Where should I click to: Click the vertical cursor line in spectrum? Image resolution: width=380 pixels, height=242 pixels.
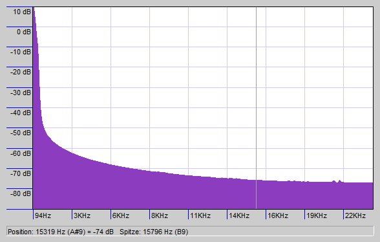pos(256,108)
